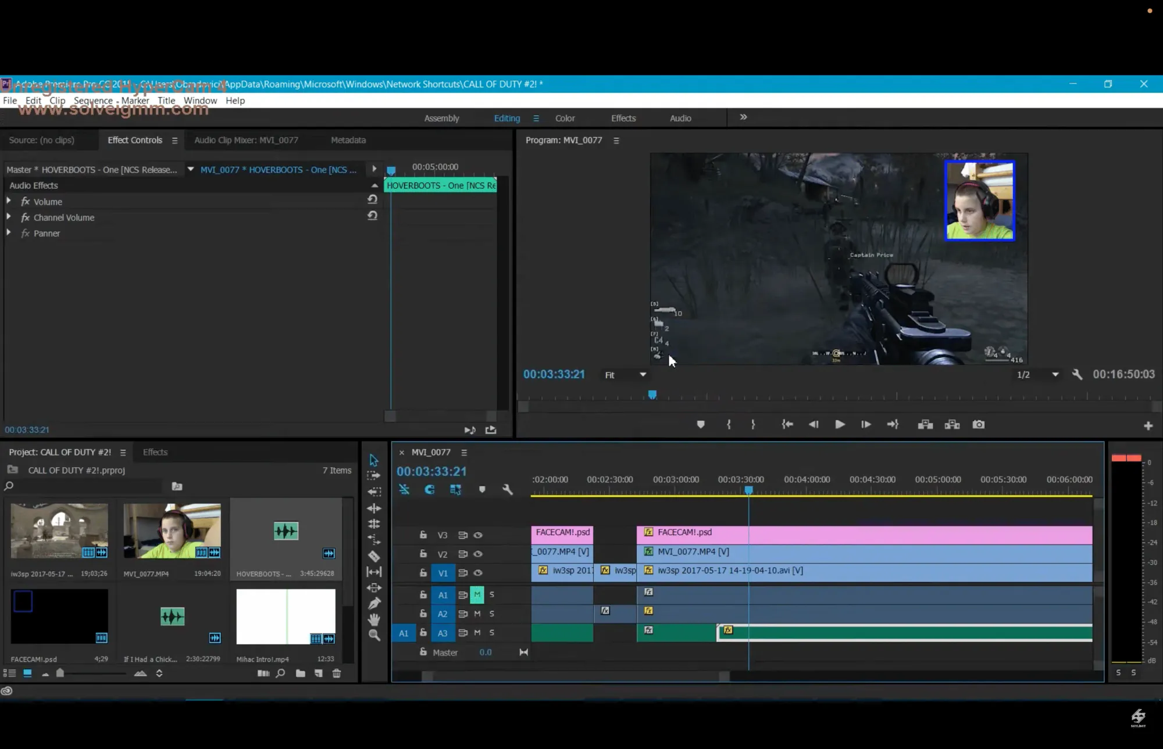Screen dimensions: 1163x749
Task: Select the Selection arrow tool
Action: coord(374,460)
